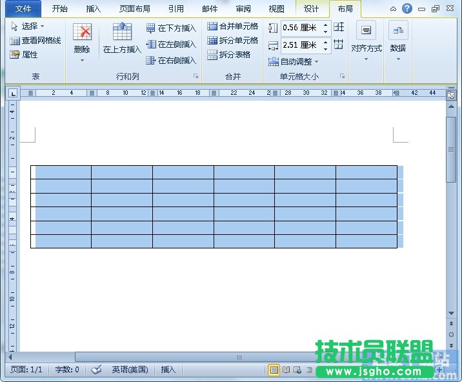Switch to the 页面布局 tab
Viewport: 462px width, 382px height.
[x=135, y=9]
